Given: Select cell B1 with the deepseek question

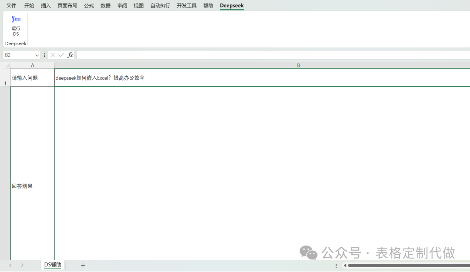Looking at the screenshot, I should coord(262,77).
